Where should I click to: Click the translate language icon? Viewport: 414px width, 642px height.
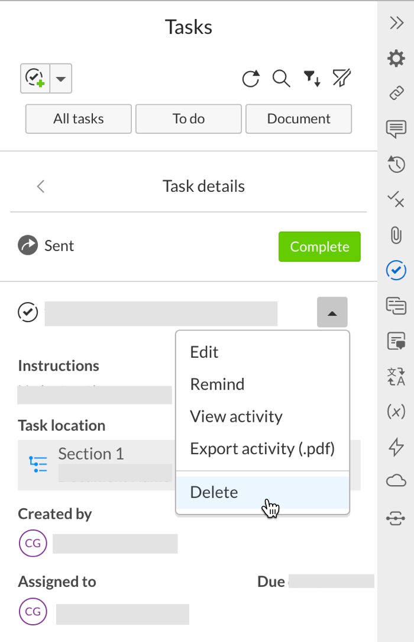point(396,377)
